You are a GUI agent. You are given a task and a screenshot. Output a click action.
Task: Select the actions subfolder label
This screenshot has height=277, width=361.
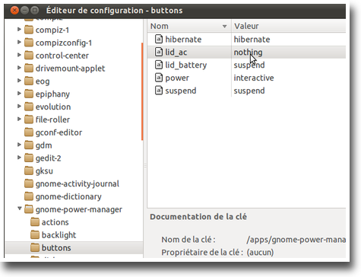[55, 222]
